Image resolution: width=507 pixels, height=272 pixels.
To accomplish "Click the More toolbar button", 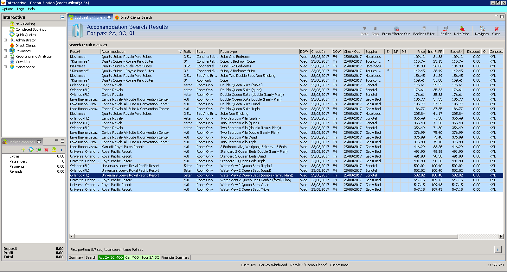I will [x=364, y=31].
